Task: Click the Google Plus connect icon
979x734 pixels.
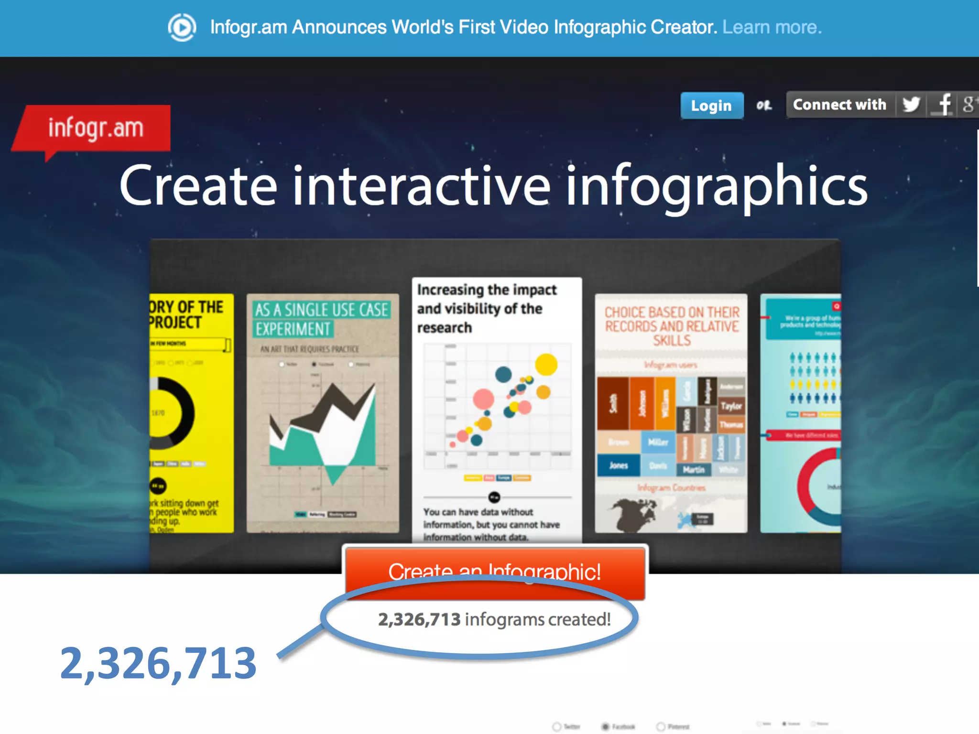Action: pos(968,105)
